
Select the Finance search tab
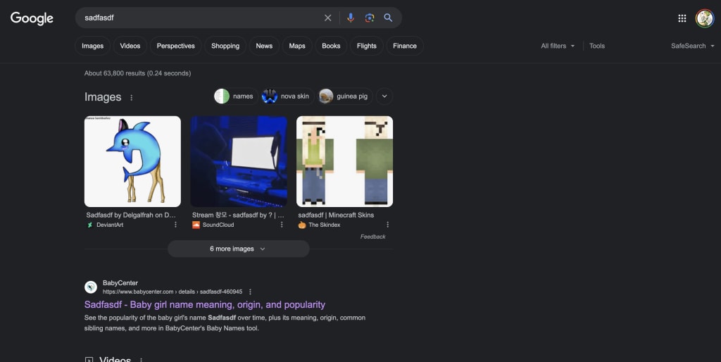(405, 46)
